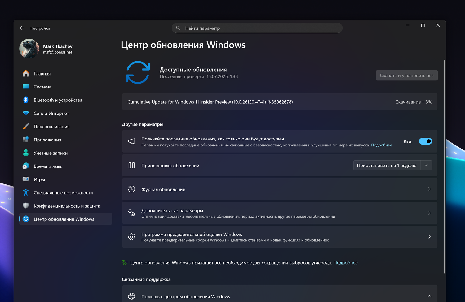Viewport: 465px width, 302px height.
Task: Click the Cumulative Update KB5062678 entry text
Action: point(210,102)
